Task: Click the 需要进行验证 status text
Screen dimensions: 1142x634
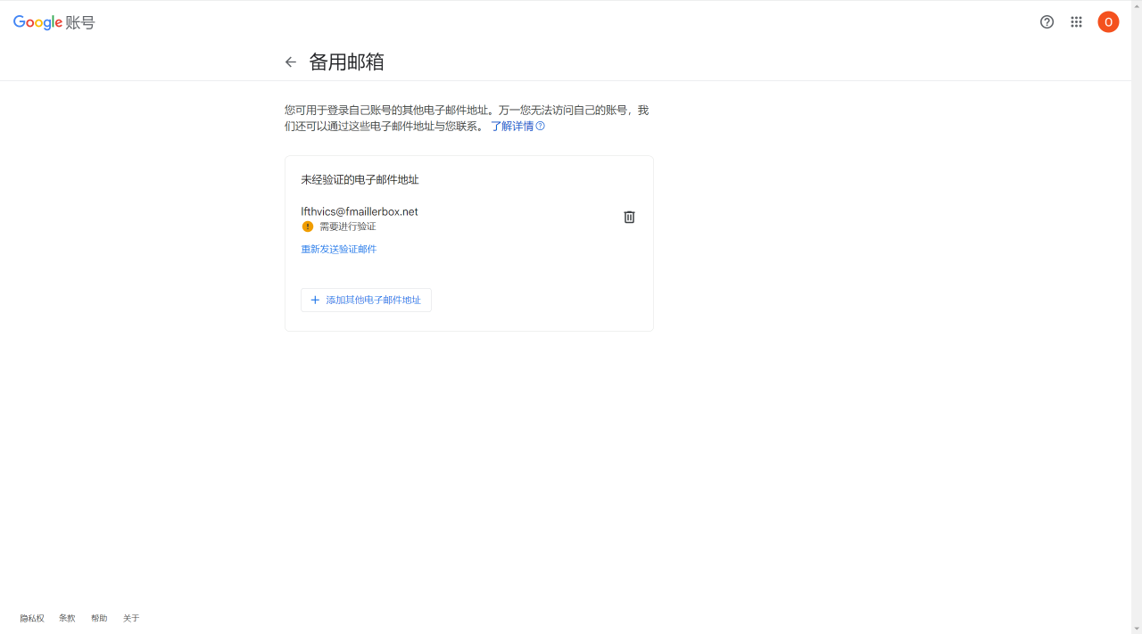Action: pyautogui.click(x=348, y=226)
